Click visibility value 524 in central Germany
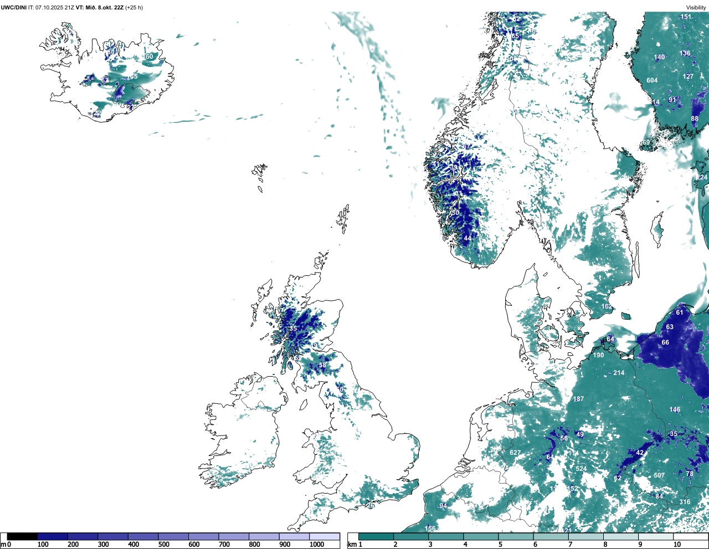Viewport: 709px width, 549px height. point(580,469)
